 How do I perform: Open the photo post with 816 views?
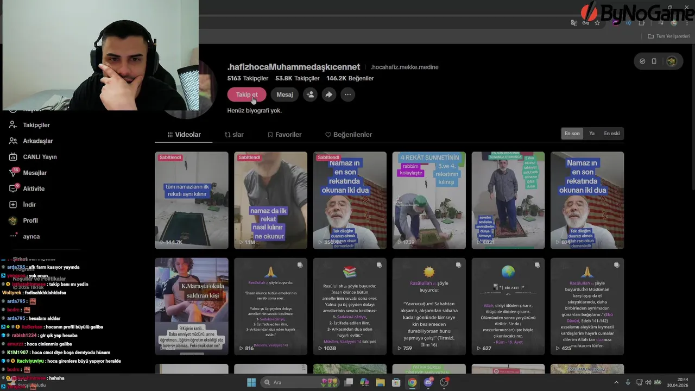(x=270, y=306)
